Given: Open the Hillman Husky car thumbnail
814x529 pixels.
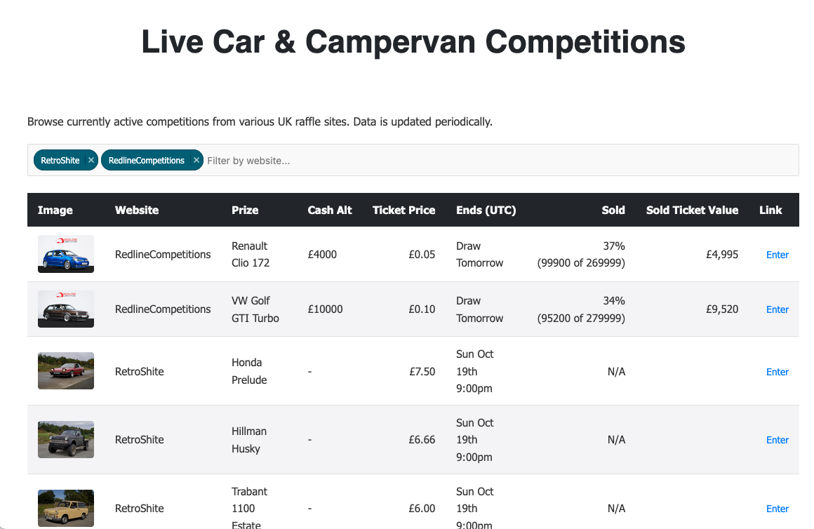Looking at the screenshot, I should click(65, 439).
